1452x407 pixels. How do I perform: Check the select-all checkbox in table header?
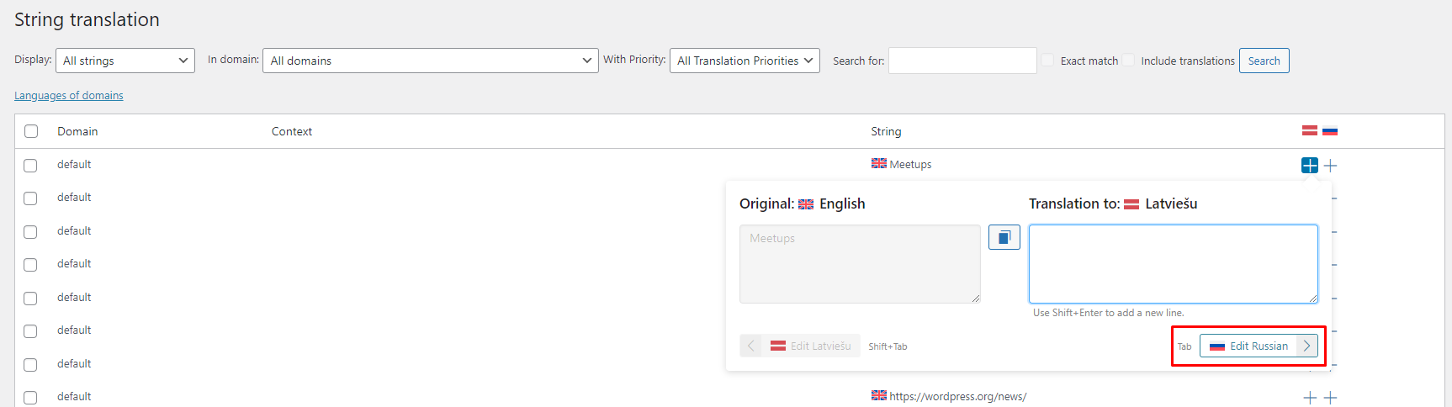coord(31,131)
